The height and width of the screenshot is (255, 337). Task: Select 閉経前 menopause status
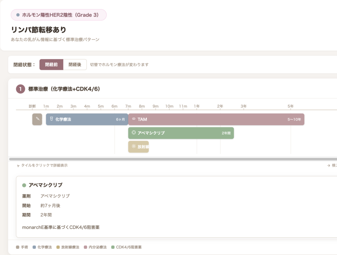click(51, 65)
